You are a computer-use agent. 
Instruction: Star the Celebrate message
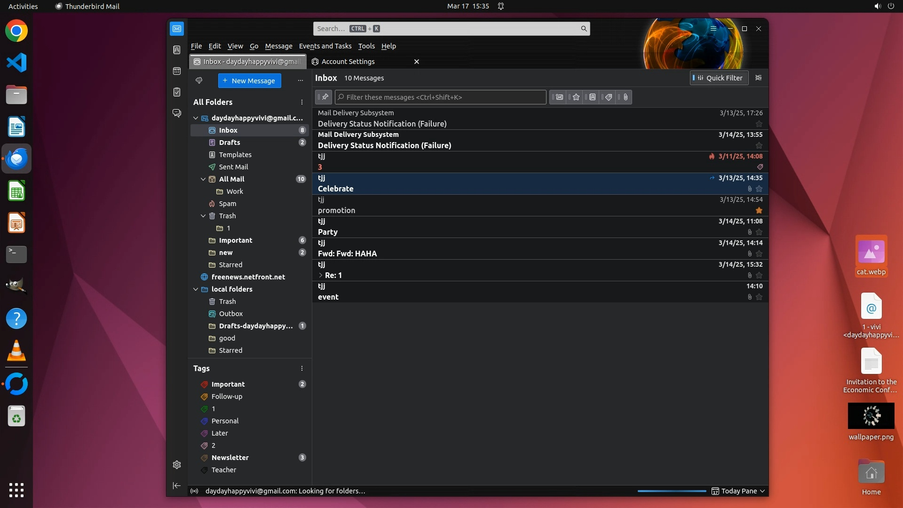click(759, 189)
